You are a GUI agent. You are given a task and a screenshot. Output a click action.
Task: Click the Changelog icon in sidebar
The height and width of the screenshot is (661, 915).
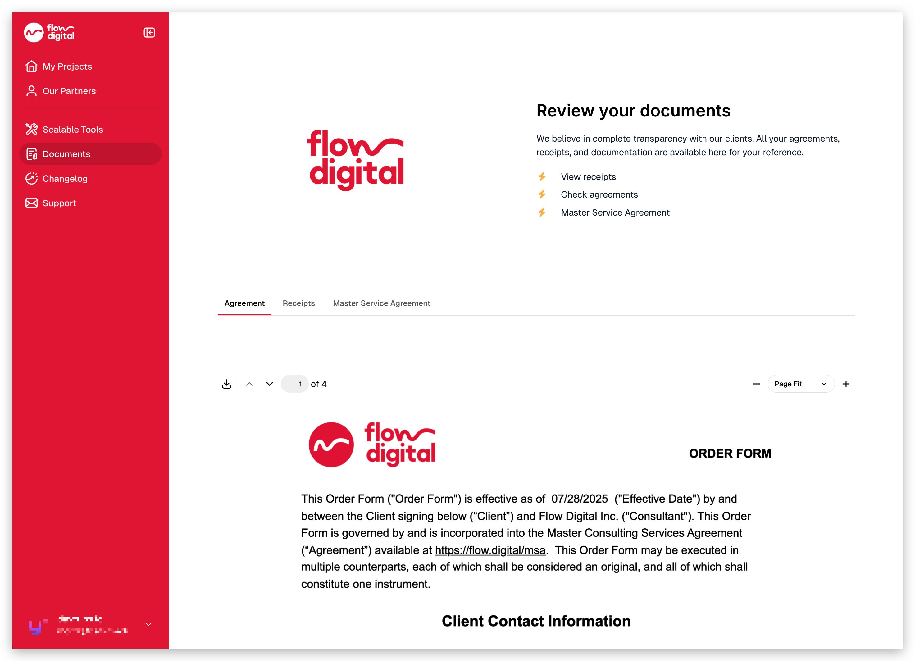[31, 178]
